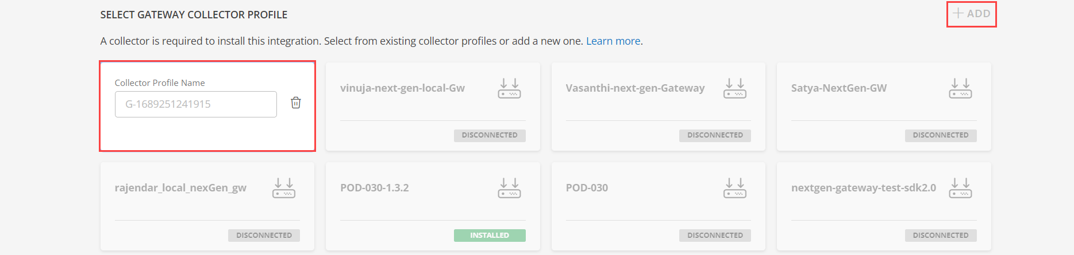Focus the Collector Profile Name field

(196, 104)
